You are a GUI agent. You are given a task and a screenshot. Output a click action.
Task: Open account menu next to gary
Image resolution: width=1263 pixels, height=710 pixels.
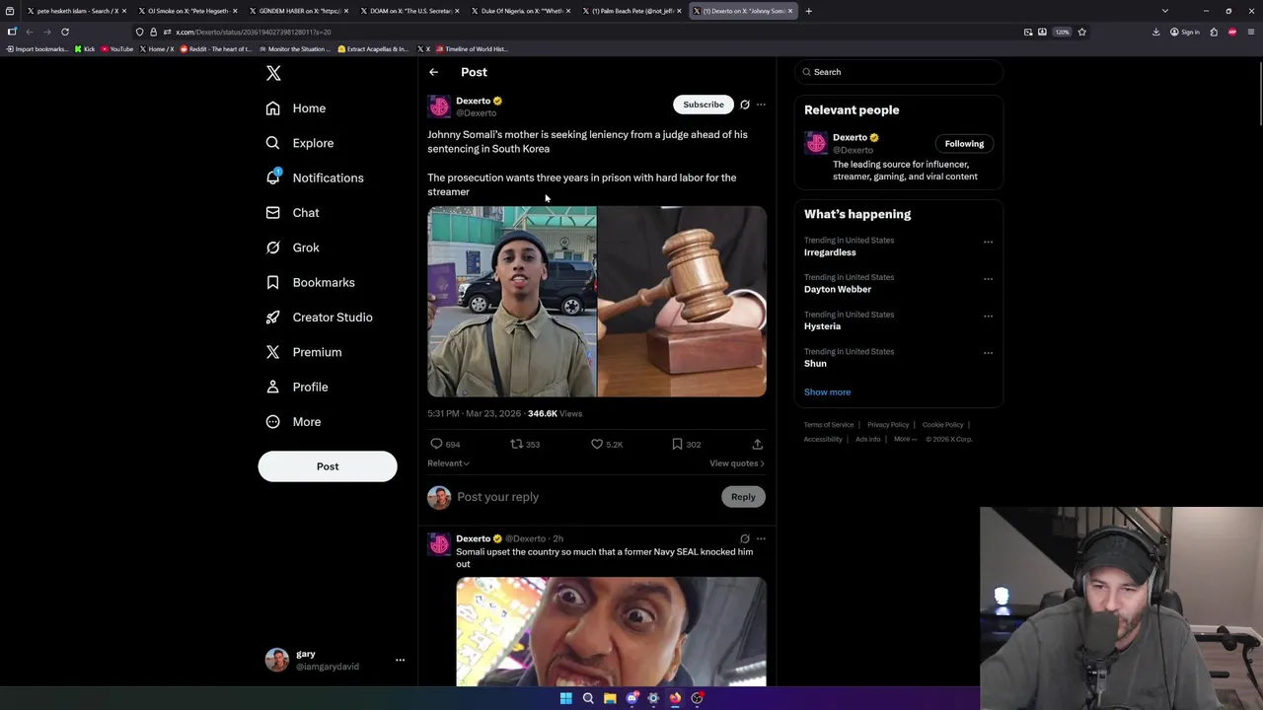coord(400,660)
